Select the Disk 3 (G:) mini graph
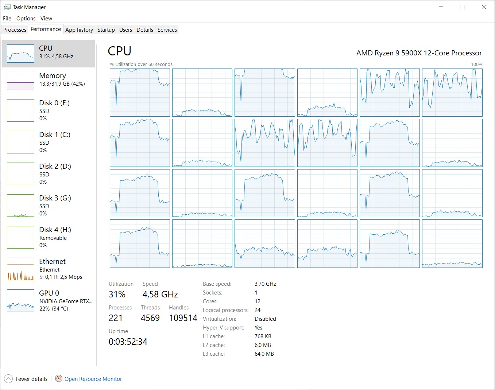 point(20,206)
